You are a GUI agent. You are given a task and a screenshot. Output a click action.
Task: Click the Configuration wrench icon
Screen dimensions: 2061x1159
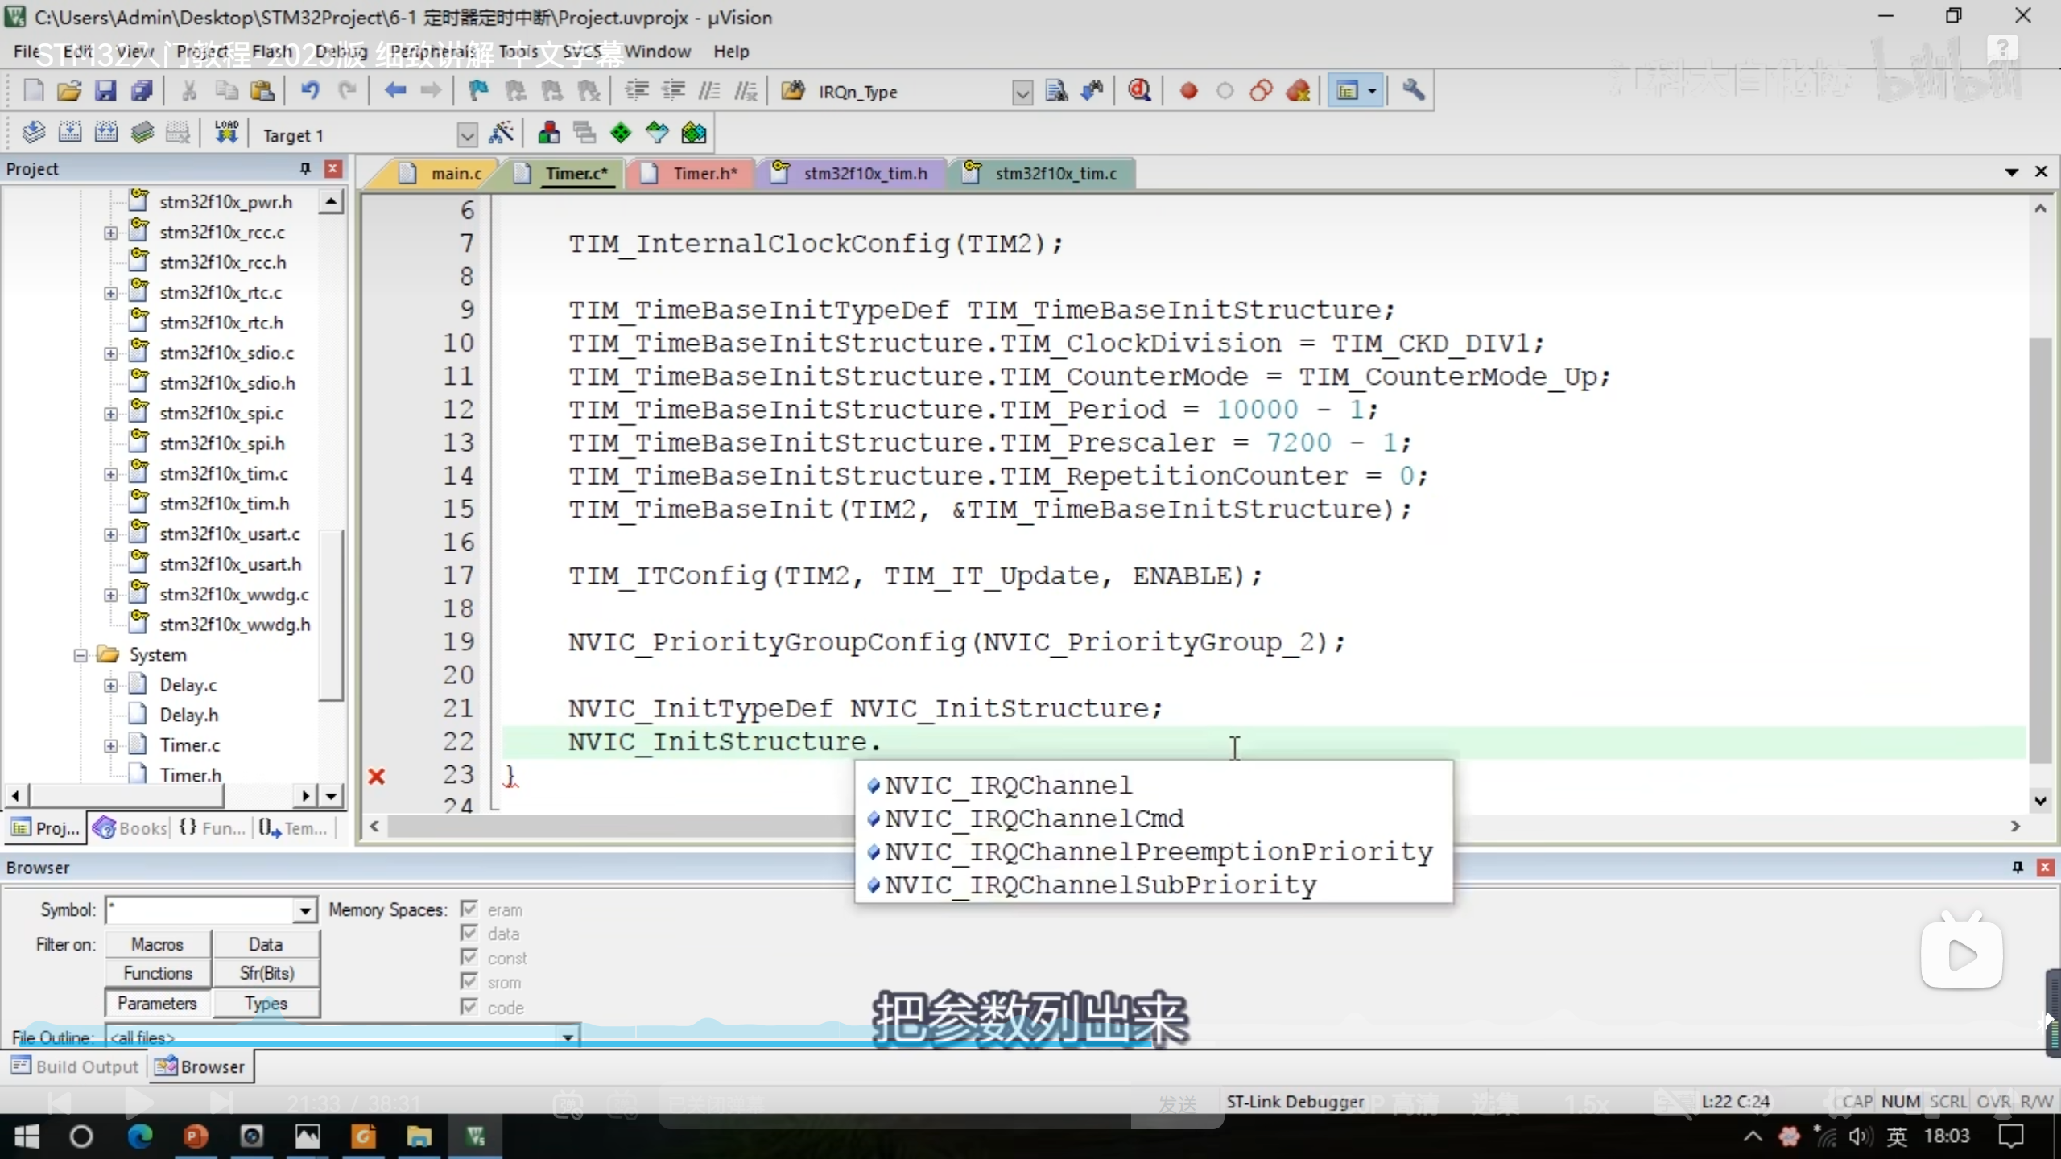pos(1414,91)
